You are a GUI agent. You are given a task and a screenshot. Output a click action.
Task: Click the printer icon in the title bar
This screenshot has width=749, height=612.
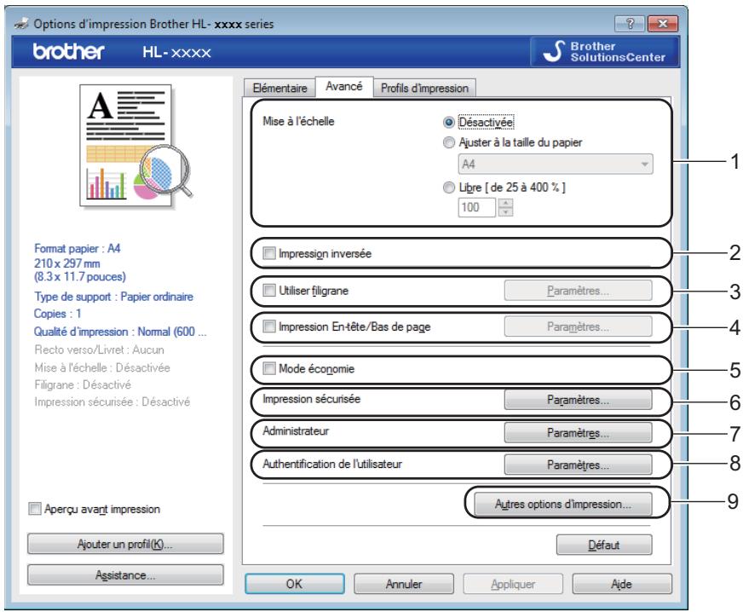[x=22, y=23]
